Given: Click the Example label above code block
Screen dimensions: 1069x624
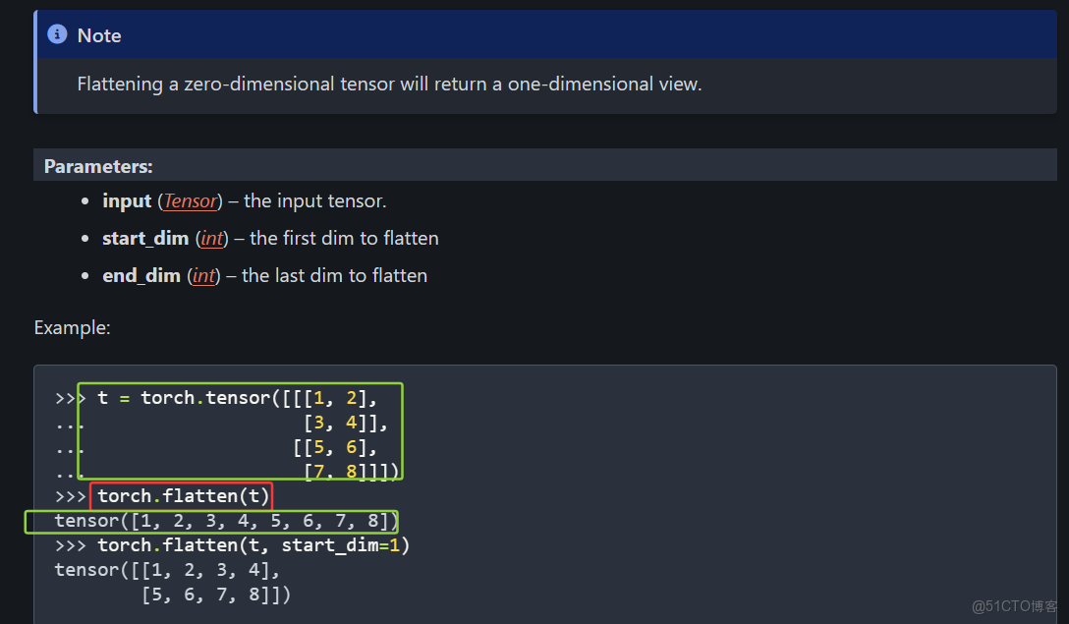Looking at the screenshot, I should pyautogui.click(x=72, y=327).
